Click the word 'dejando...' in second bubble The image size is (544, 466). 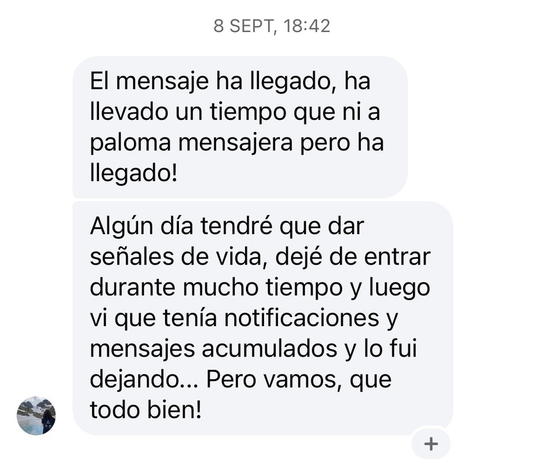144,379
